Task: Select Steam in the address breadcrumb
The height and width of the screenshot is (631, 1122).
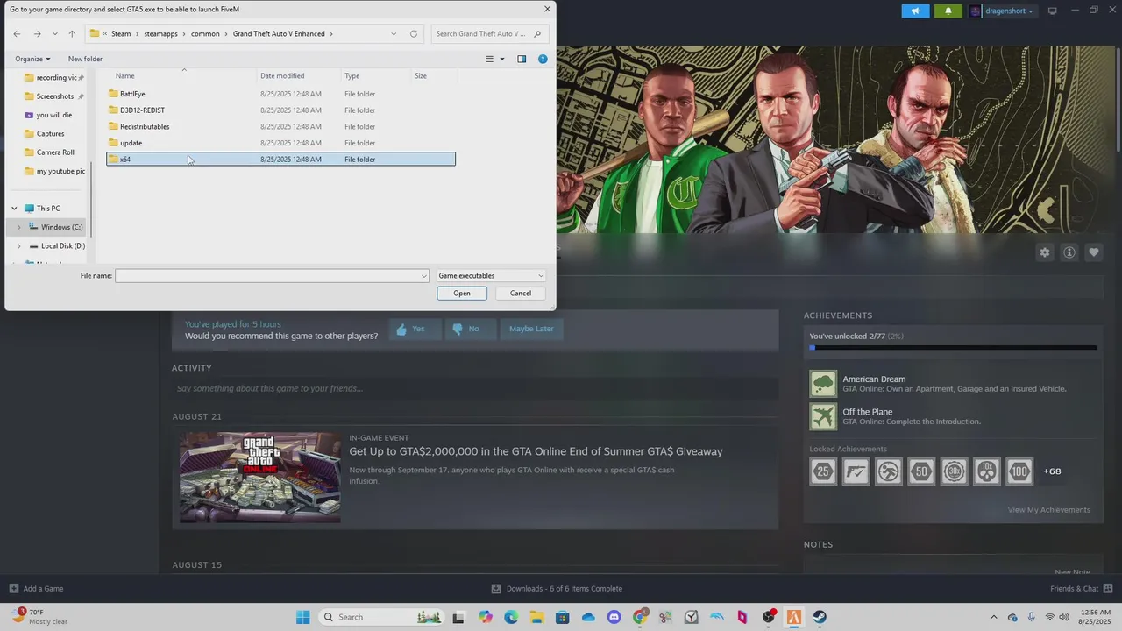Action: point(121,34)
